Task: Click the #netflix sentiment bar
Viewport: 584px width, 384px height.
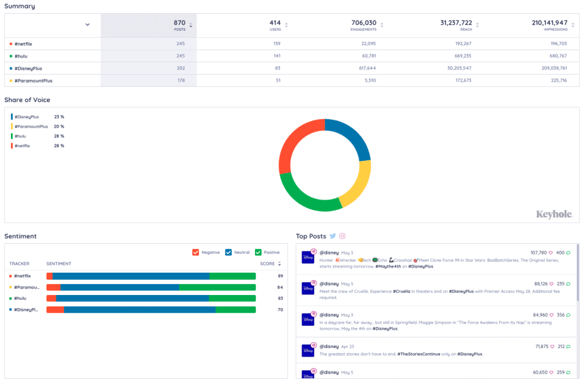Action: 151,276
